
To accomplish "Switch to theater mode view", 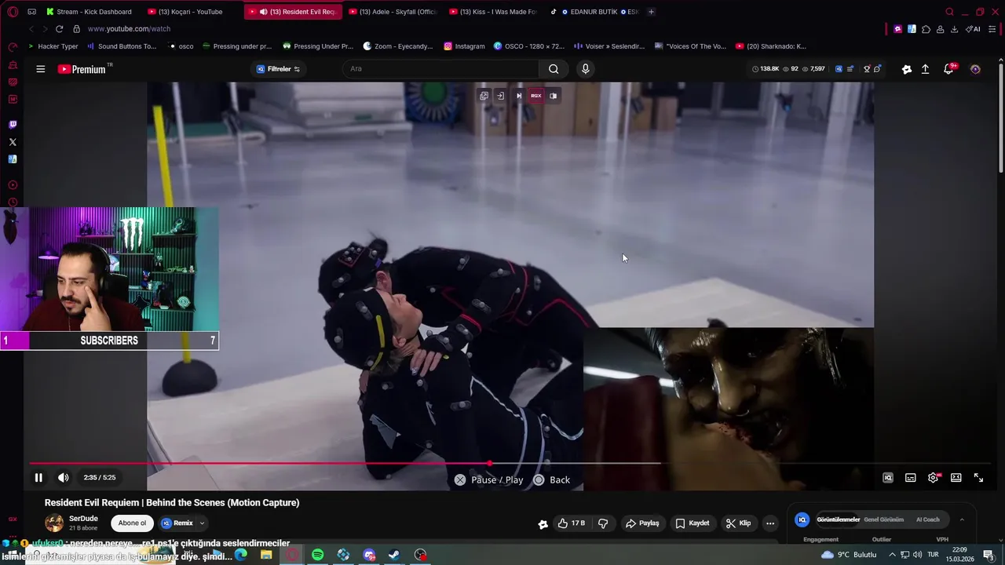I will tap(956, 477).
